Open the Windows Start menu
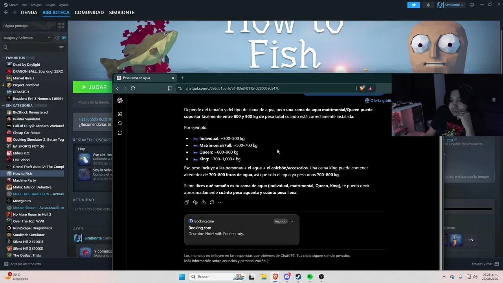This screenshot has width=503, height=283. tap(182, 277)
